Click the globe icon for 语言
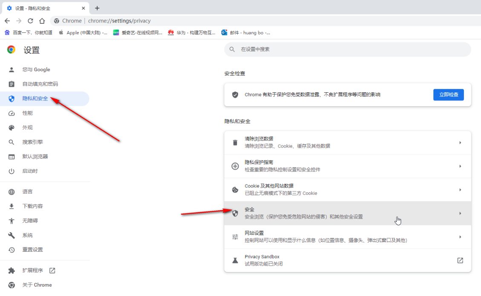The width and height of the screenshot is (481, 296). (12, 192)
